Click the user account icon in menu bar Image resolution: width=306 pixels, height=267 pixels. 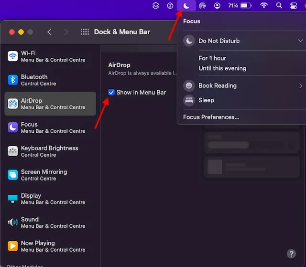pos(217,6)
